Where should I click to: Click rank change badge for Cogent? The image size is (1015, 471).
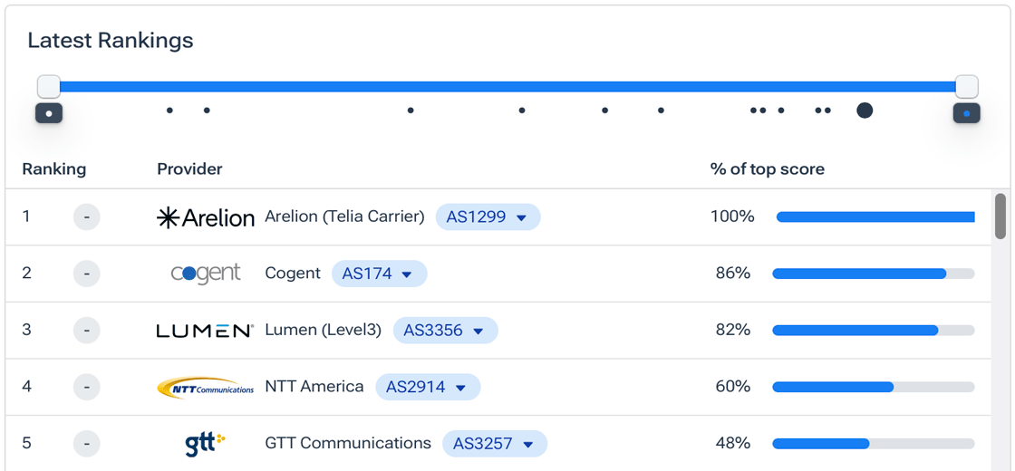coord(87,274)
